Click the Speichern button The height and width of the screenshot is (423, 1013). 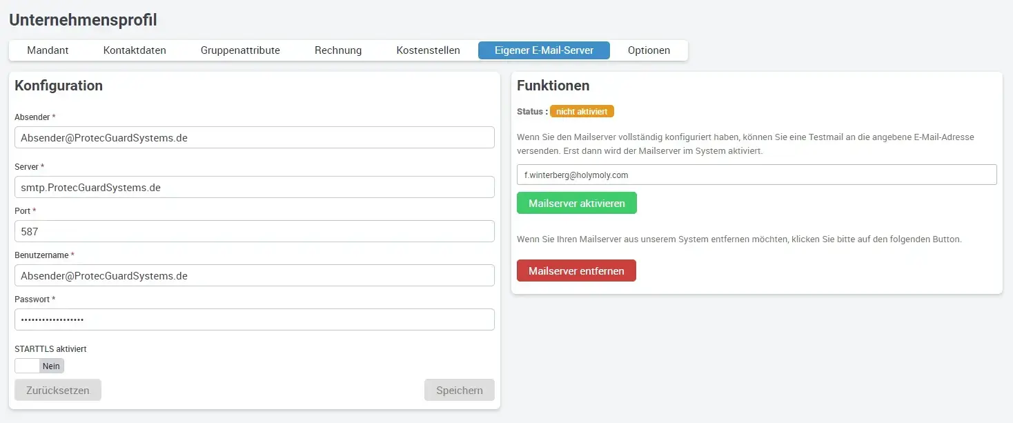pos(459,390)
